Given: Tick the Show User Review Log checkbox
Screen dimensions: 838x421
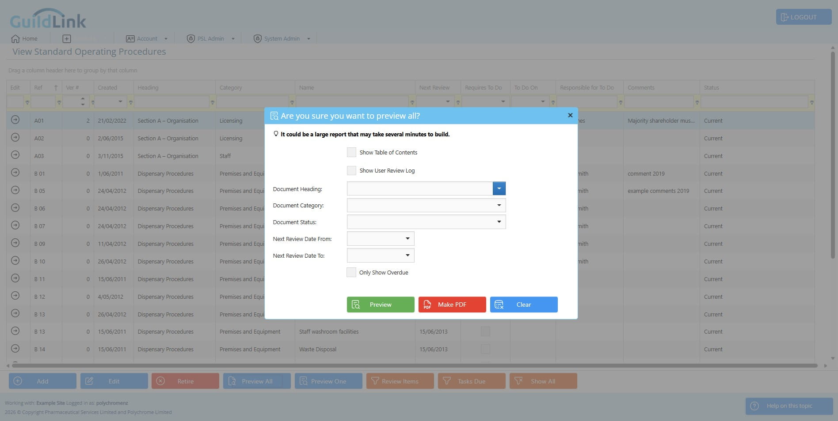Looking at the screenshot, I should click(x=351, y=170).
